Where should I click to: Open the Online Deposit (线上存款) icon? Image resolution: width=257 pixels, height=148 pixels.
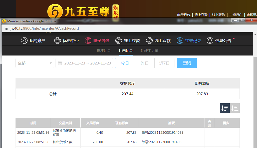point(119,40)
